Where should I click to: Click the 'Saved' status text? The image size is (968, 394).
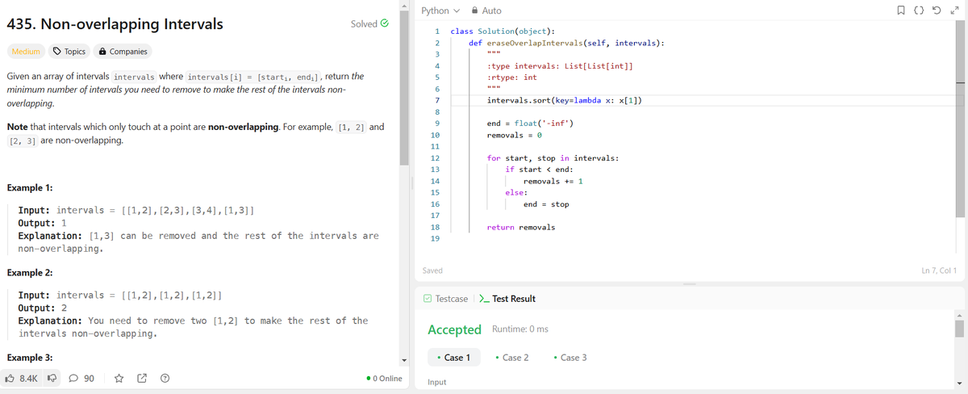click(x=432, y=270)
